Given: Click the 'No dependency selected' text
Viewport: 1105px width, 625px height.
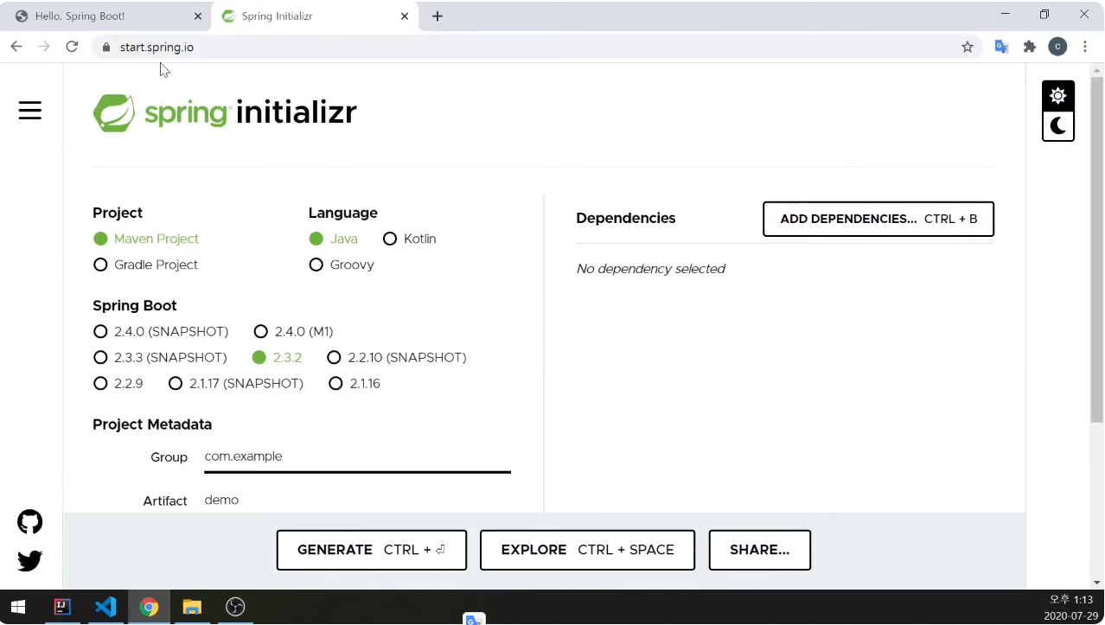Looking at the screenshot, I should (651, 269).
